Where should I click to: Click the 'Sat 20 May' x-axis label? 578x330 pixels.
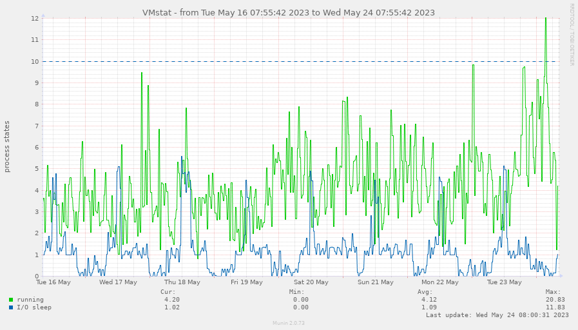[x=311, y=282]
